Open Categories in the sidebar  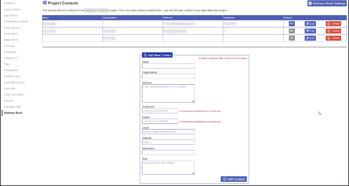[x=11, y=58]
